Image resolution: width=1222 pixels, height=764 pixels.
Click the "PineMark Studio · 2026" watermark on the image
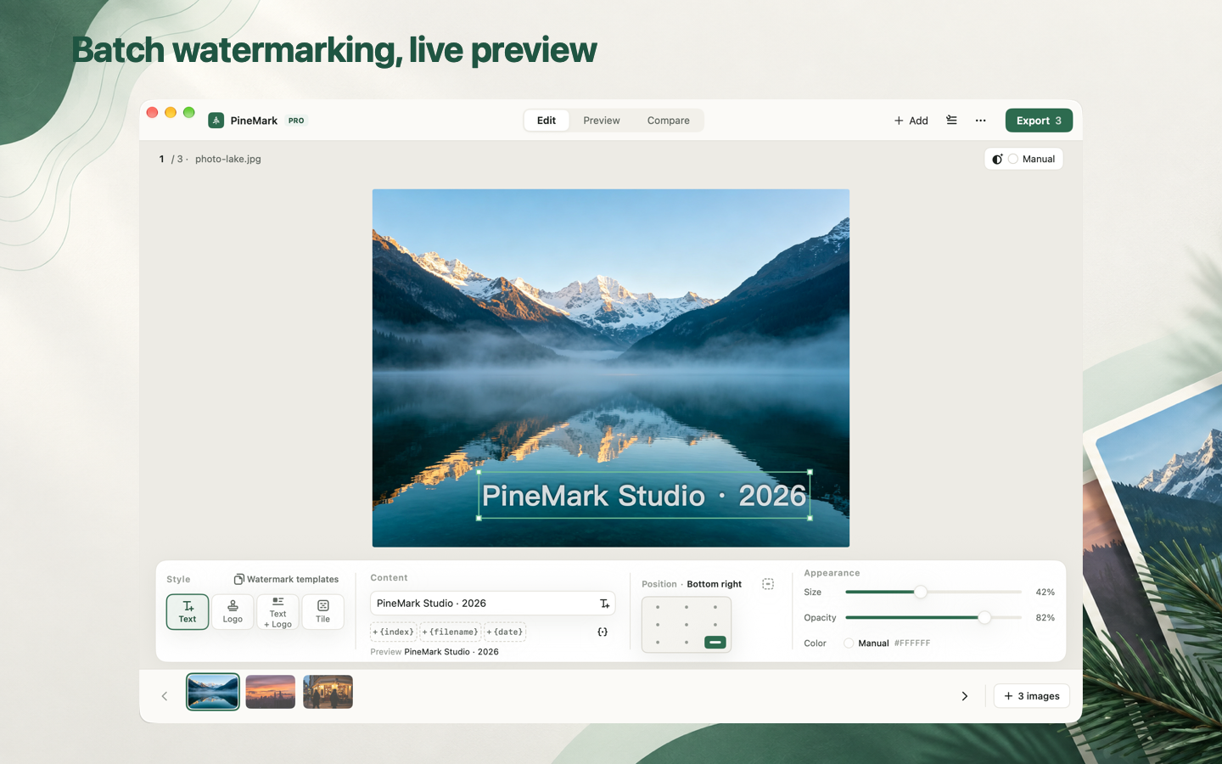point(644,496)
